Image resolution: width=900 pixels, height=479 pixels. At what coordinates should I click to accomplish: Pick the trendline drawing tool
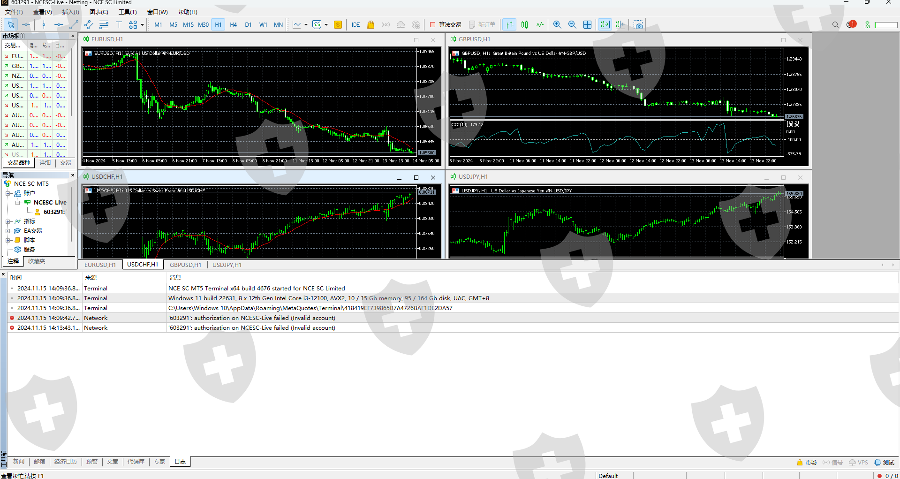pyautogui.click(x=74, y=25)
